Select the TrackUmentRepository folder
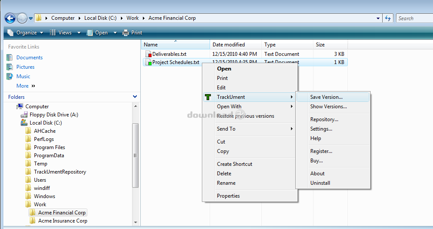The image size is (433, 229). 60,172
